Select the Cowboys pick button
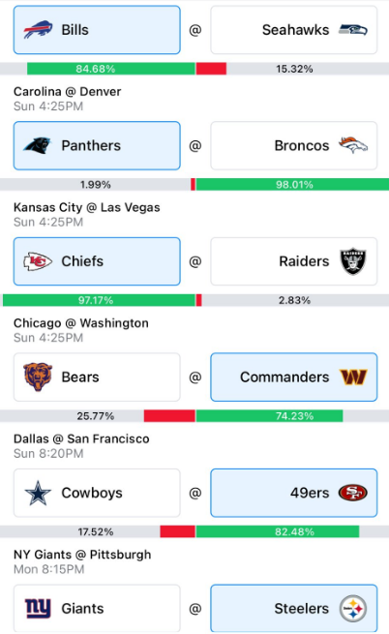Viewport: 389px width, 634px height. 97,493
